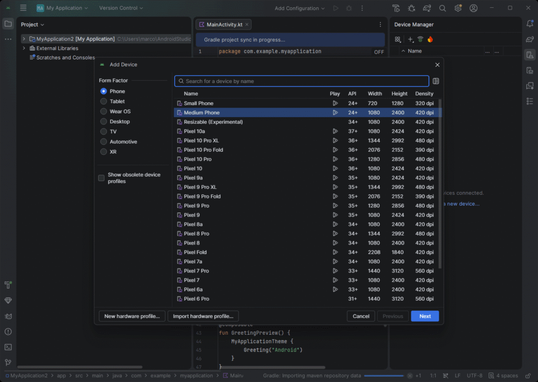Image resolution: width=538 pixels, height=382 pixels.
Task: Open the main hamburger menu
Action: (x=23, y=8)
